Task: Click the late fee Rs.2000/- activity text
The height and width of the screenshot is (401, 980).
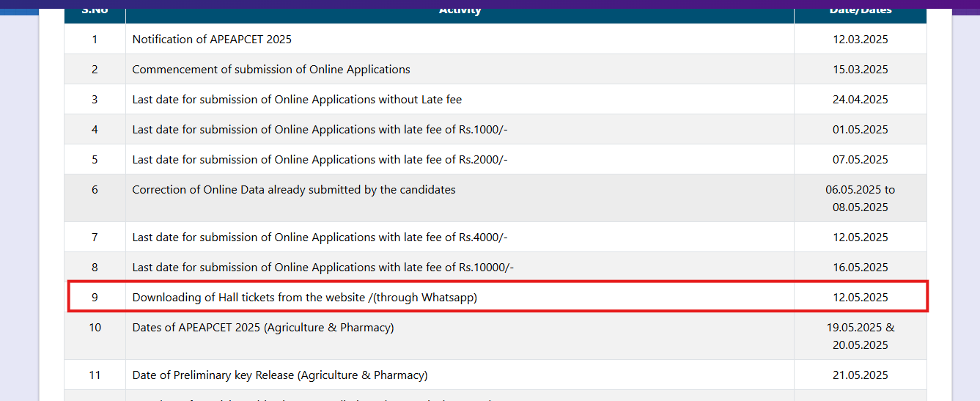Action: coord(320,160)
